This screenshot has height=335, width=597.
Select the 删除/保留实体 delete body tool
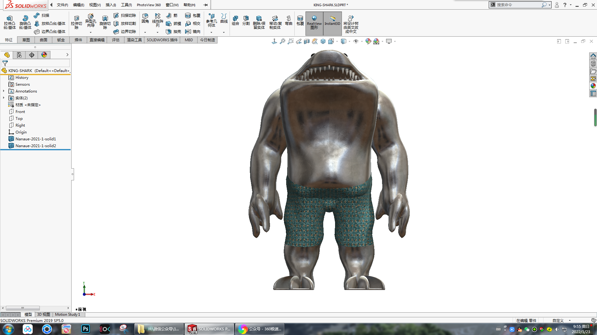click(x=259, y=22)
